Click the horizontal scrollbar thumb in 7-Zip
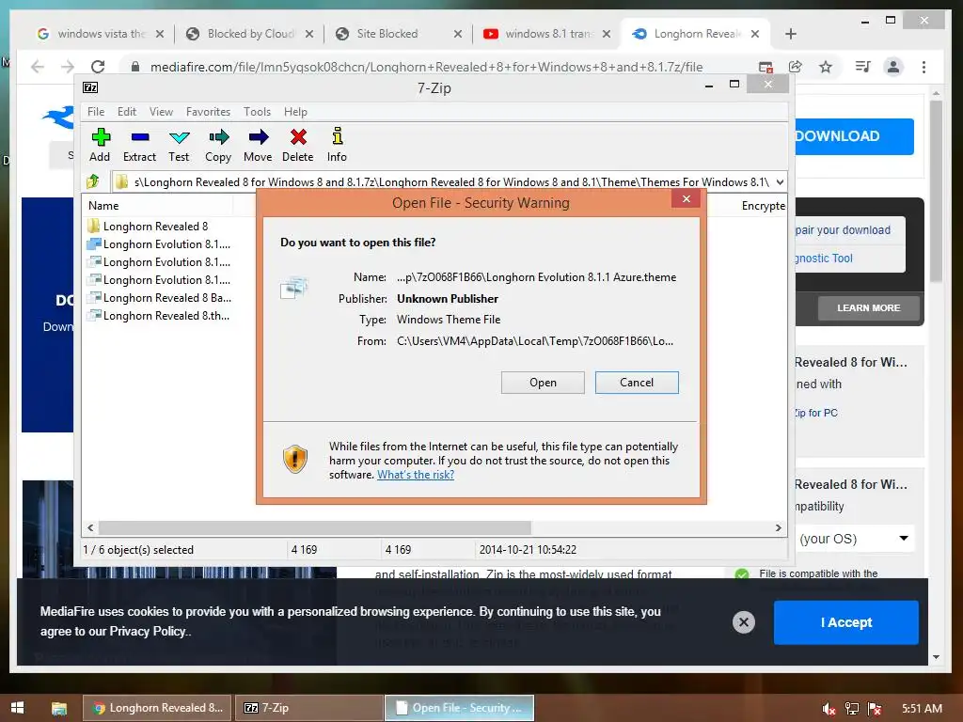 tap(315, 527)
